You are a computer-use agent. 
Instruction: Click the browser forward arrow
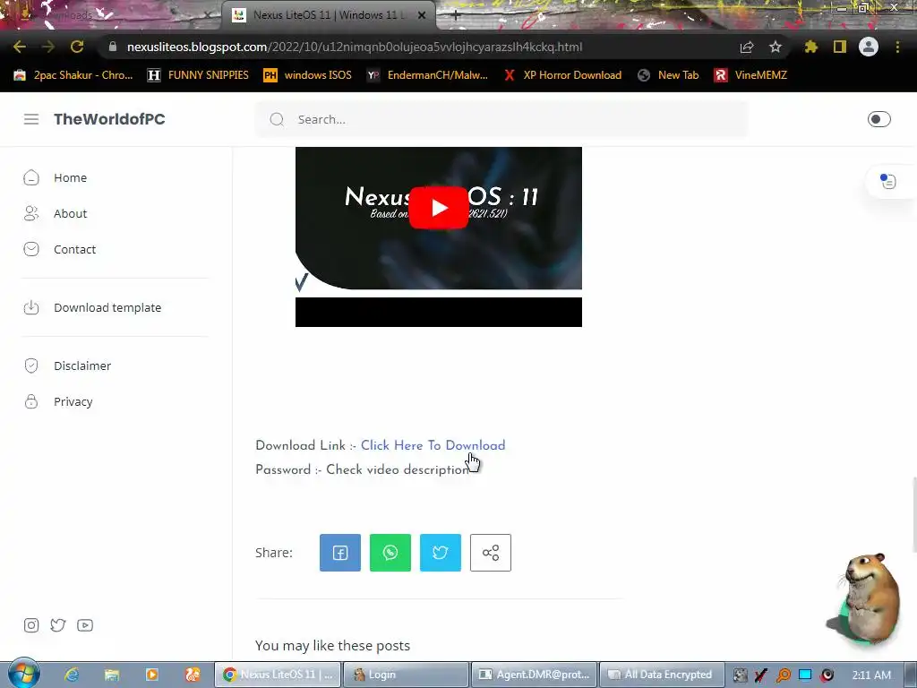click(48, 47)
